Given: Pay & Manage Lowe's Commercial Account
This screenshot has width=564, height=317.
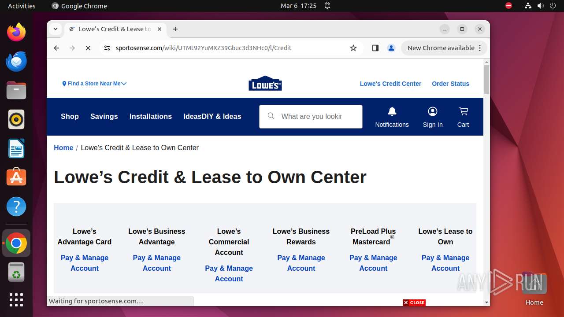Looking at the screenshot, I should point(229,273).
